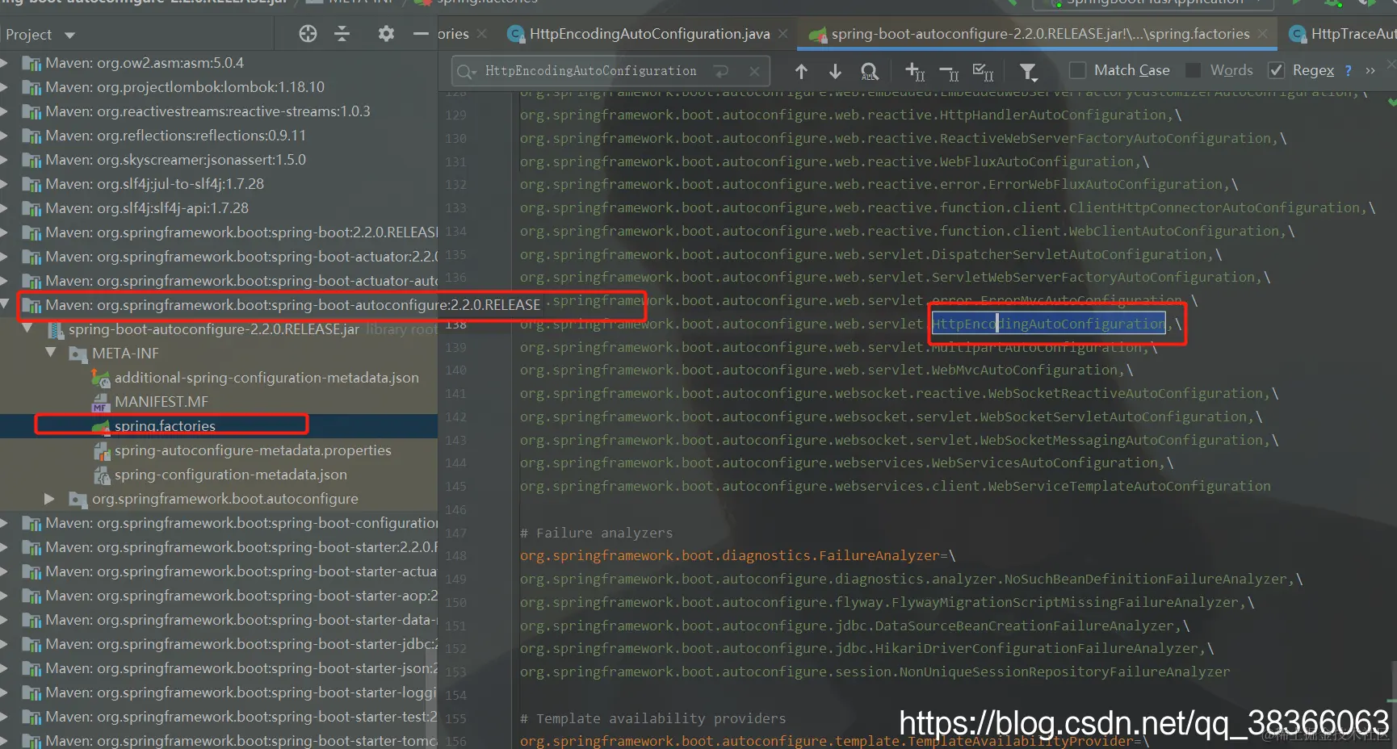Image resolution: width=1397 pixels, height=749 pixels.
Task: Close the HttpEncodingAutoConfiguration.java tab
Action: [x=782, y=34]
